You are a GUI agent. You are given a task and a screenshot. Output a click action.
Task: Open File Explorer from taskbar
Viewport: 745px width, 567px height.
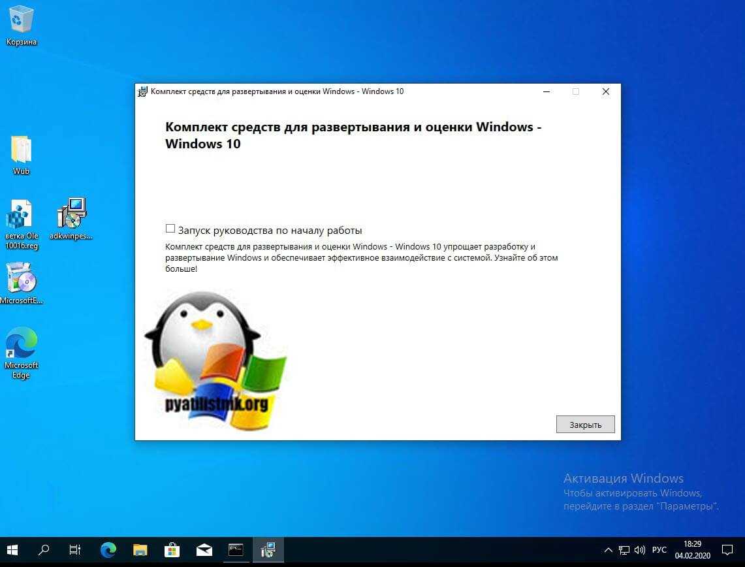tap(140, 550)
